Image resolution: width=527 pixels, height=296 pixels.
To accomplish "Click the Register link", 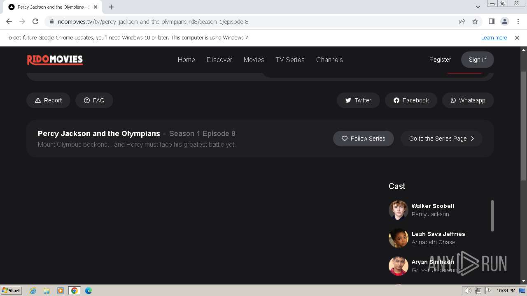I will point(440,60).
